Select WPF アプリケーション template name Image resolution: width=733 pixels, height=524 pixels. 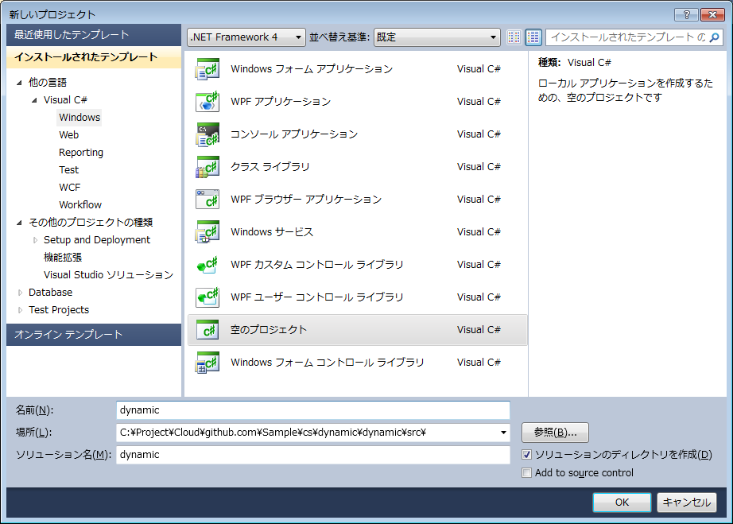click(281, 102)
